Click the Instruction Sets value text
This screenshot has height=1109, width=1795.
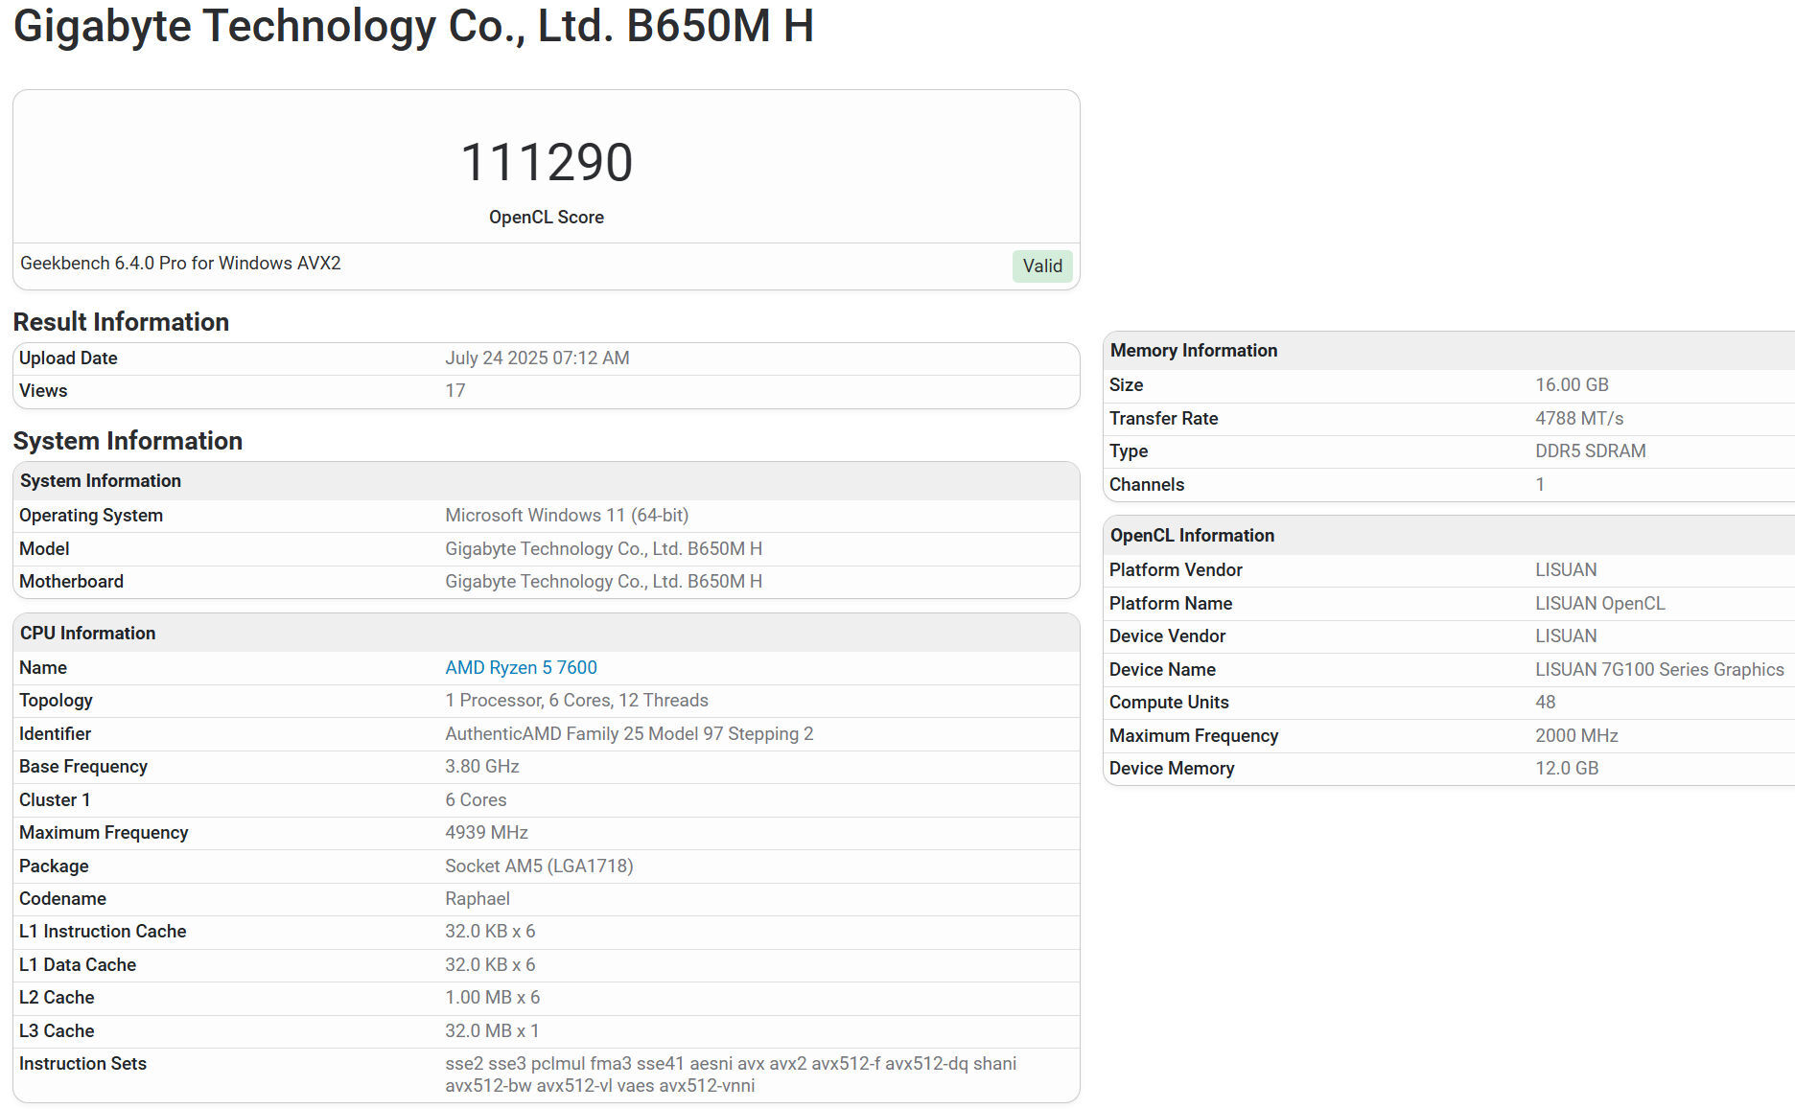[730, 1074]
